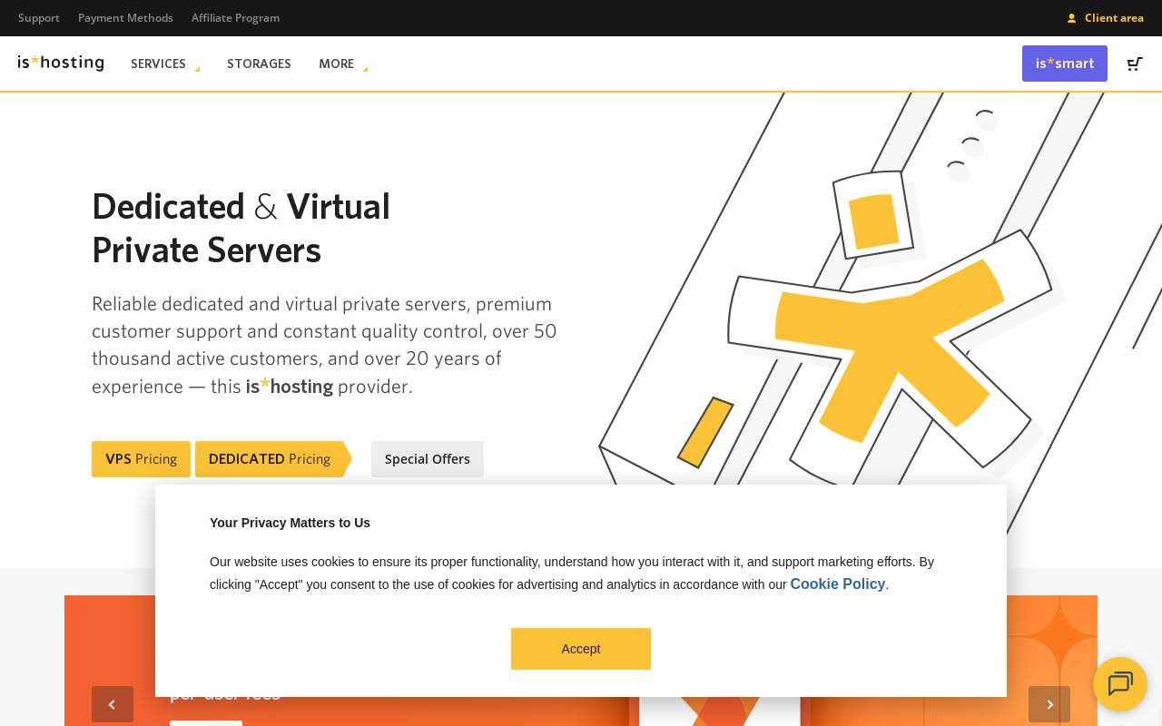
Task: Go to previous carousel slide
Action: tap(113, 704)
